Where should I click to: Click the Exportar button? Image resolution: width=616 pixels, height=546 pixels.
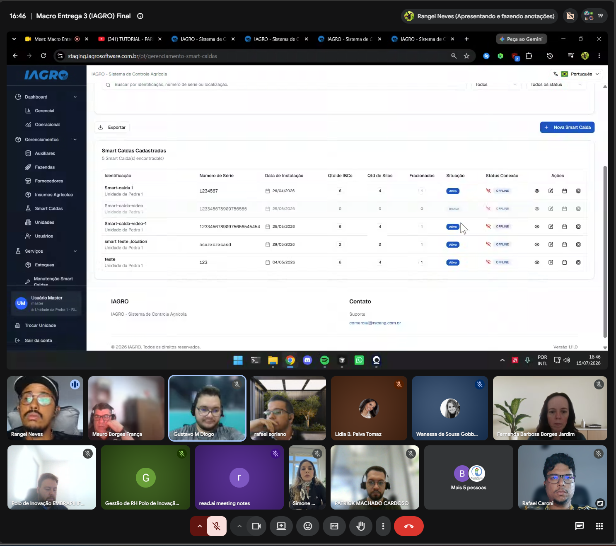click(x=112, y=127)
